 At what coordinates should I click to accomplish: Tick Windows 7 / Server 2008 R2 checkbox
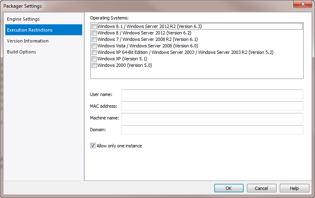pos(94,39)
